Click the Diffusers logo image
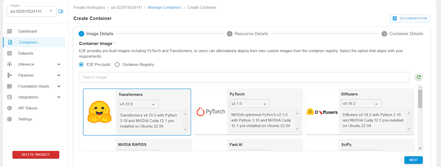Screen dimensions: 441x167 click(322, 112)
